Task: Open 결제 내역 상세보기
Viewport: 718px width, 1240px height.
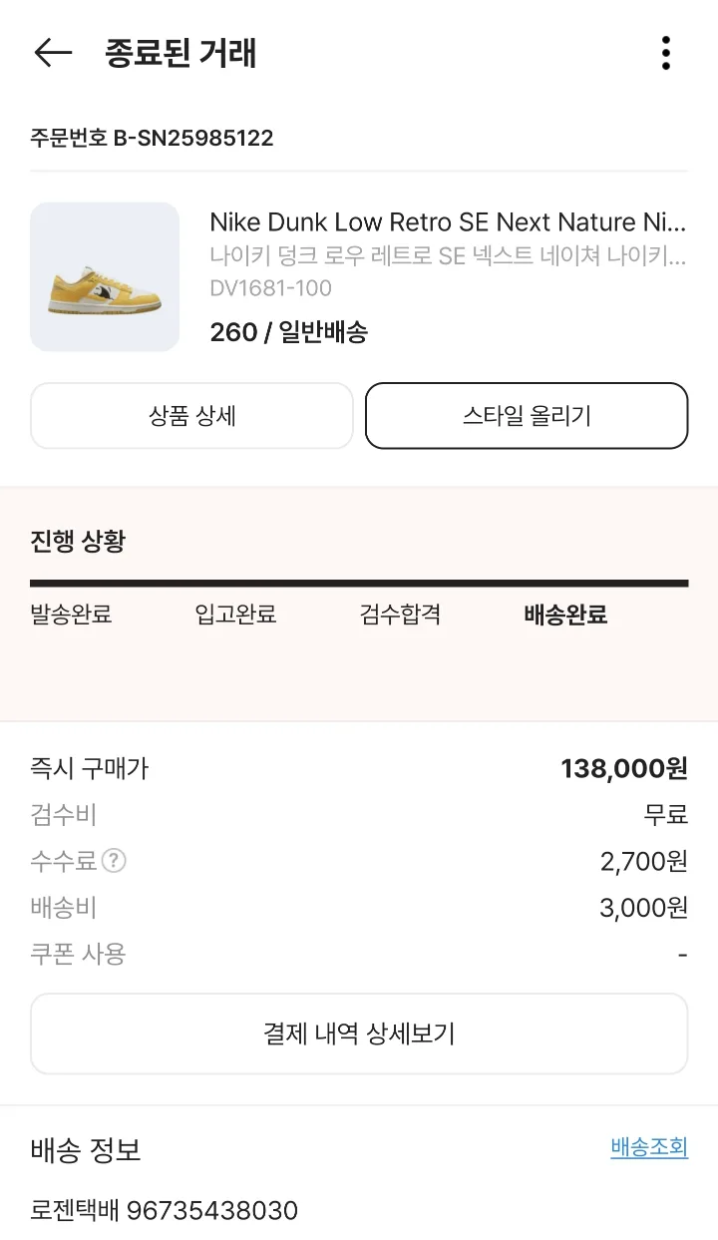Action: [x=359, y=1033]
